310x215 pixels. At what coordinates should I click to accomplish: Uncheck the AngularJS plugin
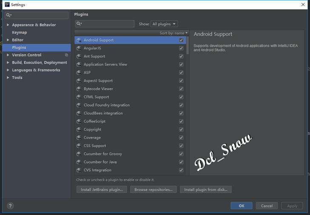tap(181, 48)
